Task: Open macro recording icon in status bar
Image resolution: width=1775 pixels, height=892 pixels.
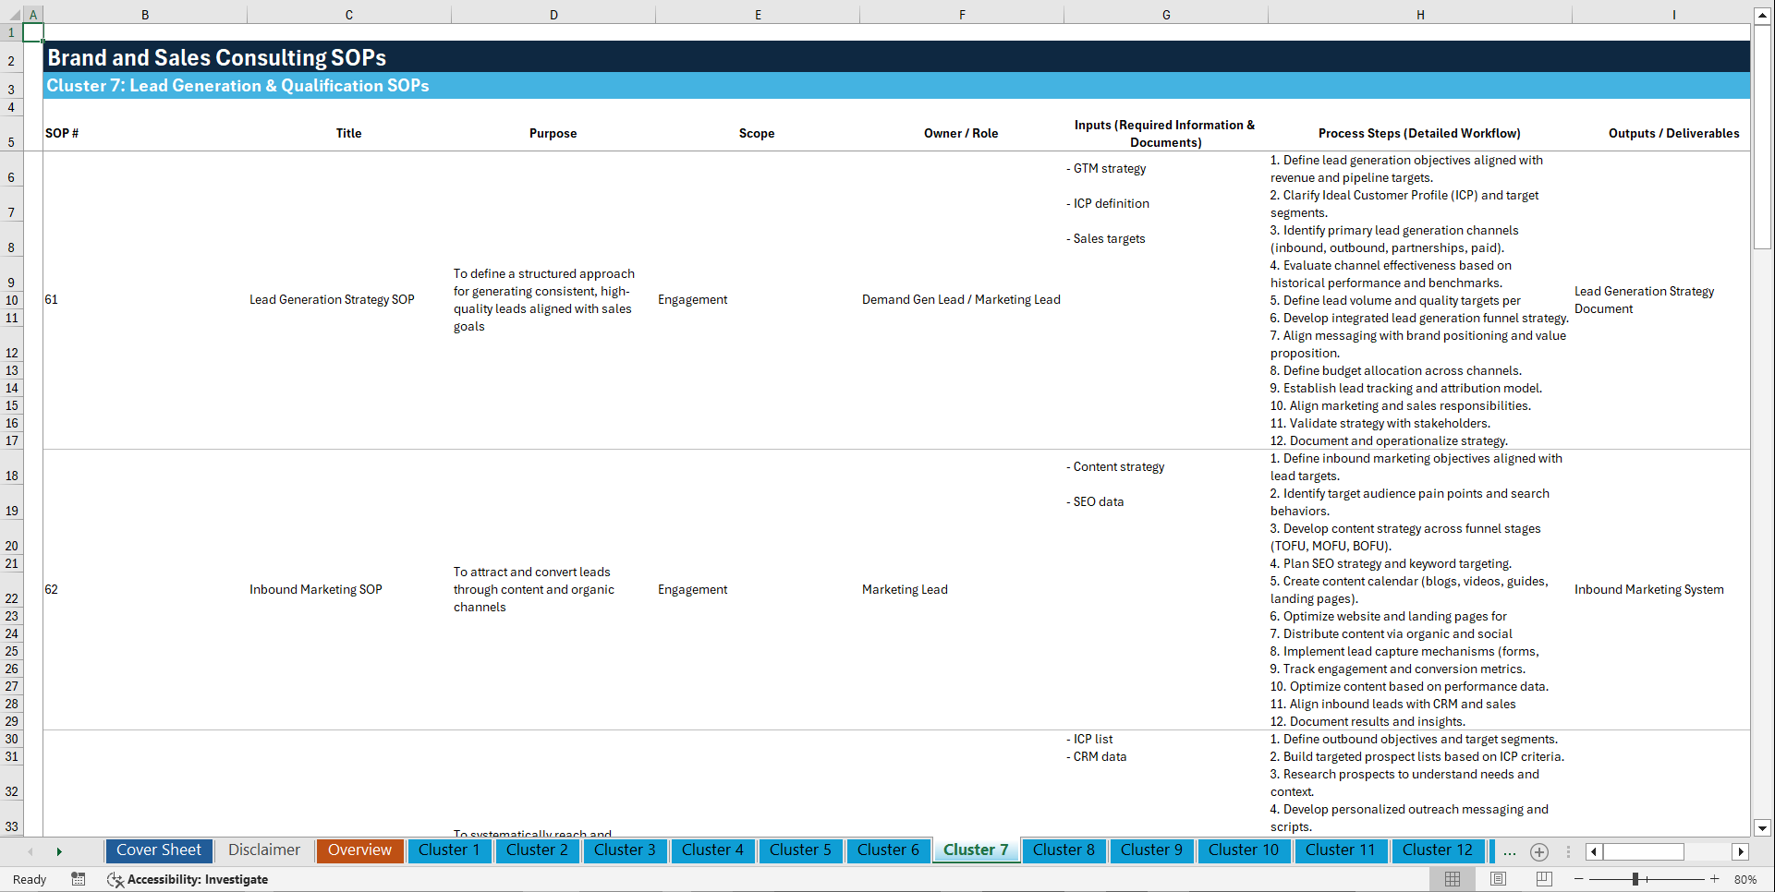Action: click(x=79, y=879)
